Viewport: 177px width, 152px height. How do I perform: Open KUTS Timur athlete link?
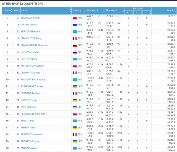27,121
